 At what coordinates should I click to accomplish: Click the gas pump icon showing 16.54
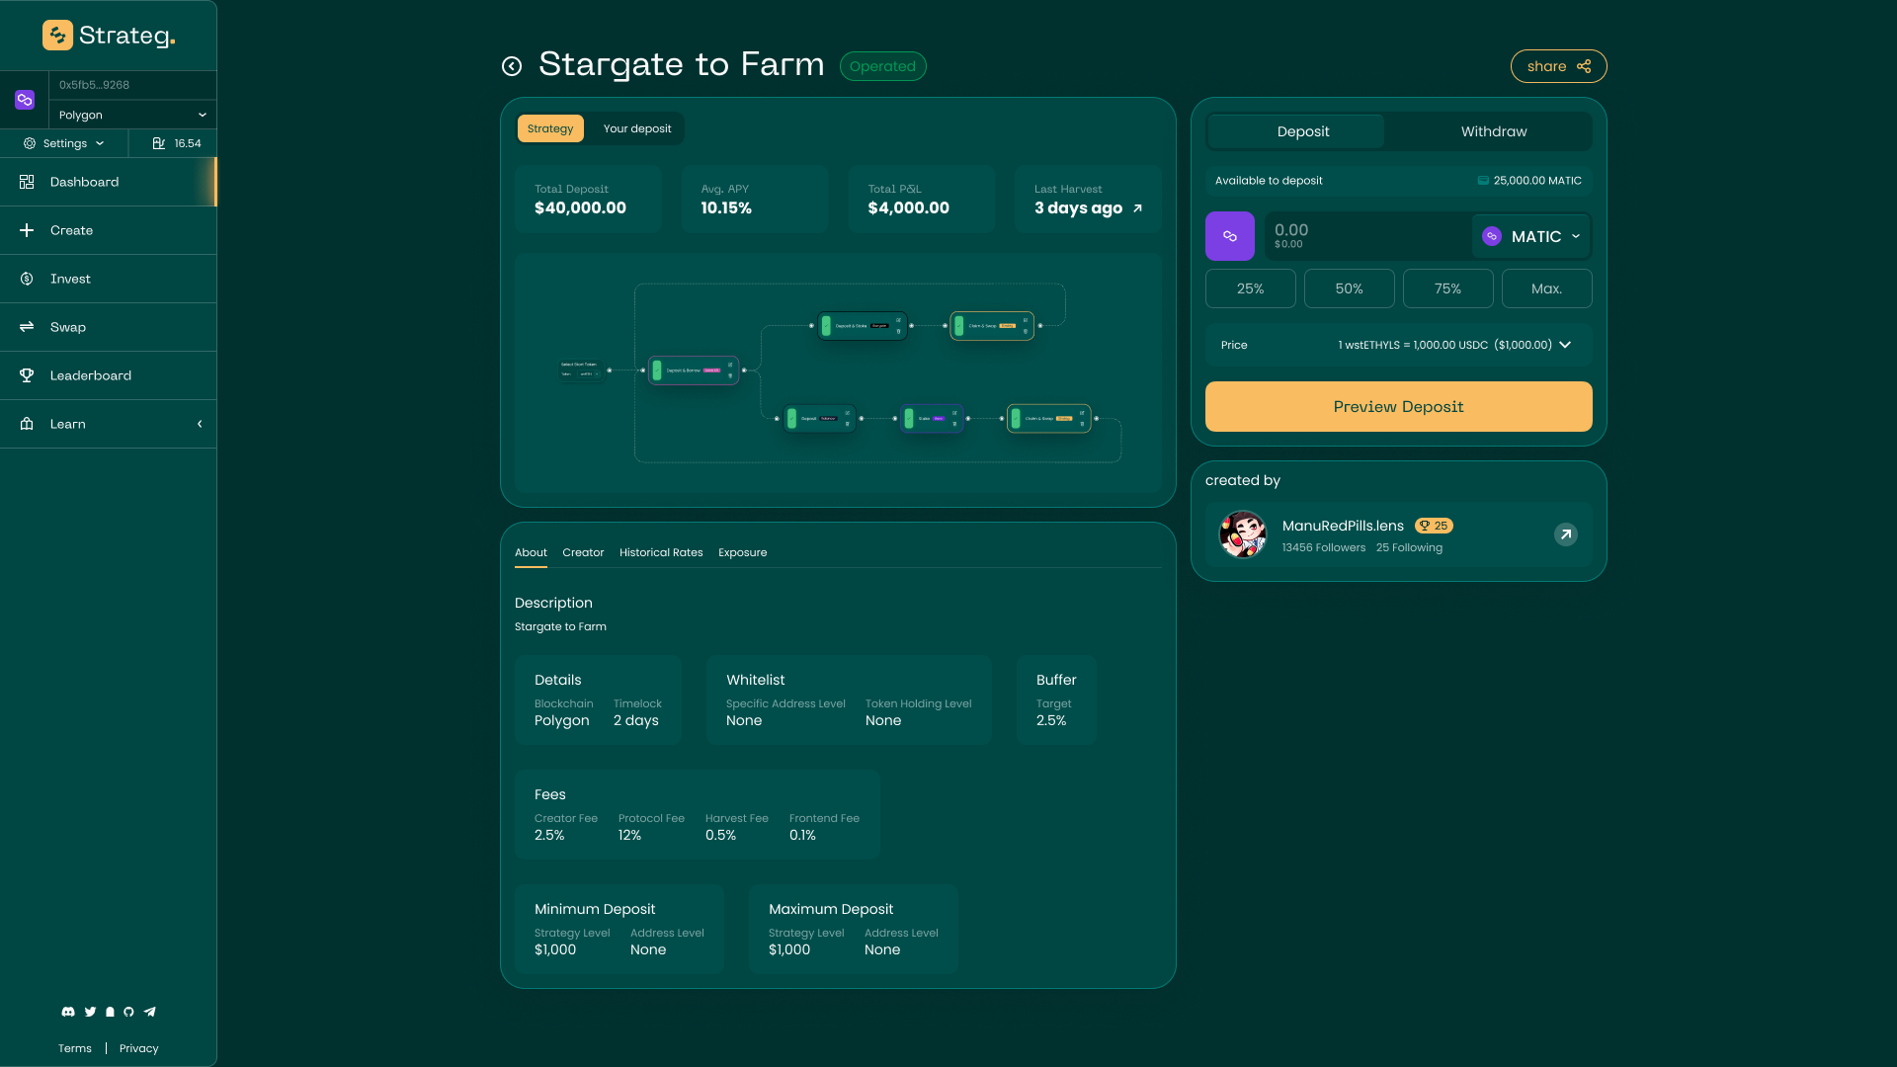coord(158,143)
